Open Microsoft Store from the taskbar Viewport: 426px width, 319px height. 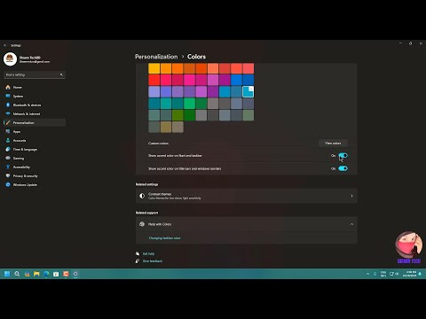click(56, 274)
